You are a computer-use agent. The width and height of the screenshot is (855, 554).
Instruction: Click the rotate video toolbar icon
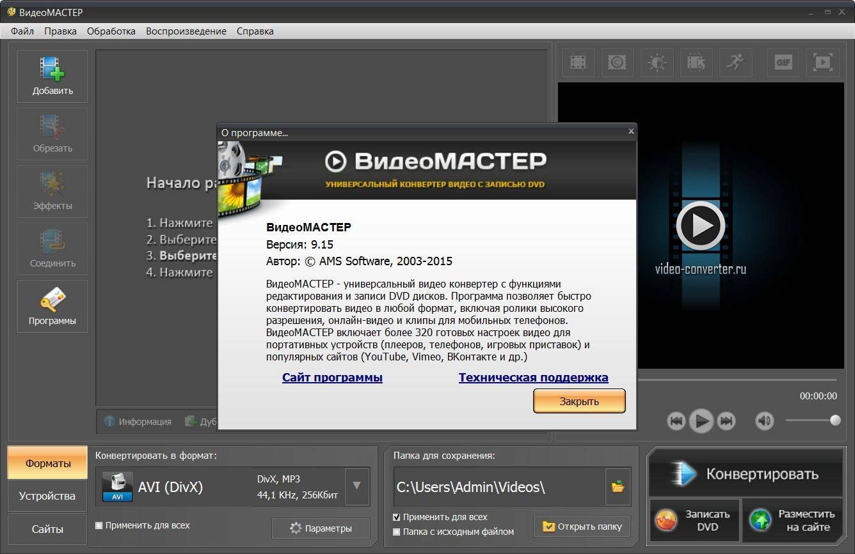tap(696, 62)
